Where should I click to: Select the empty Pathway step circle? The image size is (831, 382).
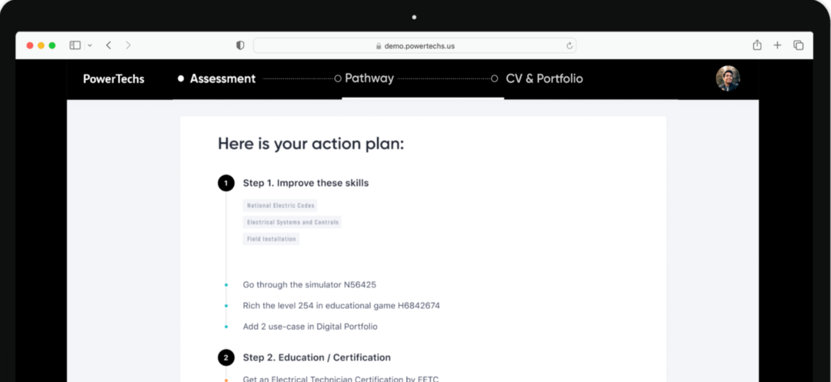pyautogui.click(x=337, y=78)
